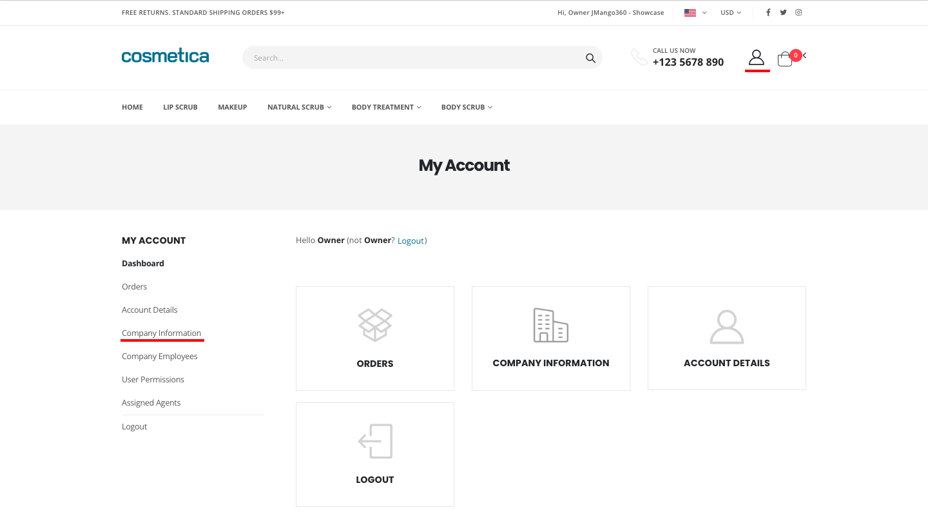Image resolution: width=928 pixels, height=530 pixels.
Task: Expand the Body Scrub menu
Action: coord(467,107)
